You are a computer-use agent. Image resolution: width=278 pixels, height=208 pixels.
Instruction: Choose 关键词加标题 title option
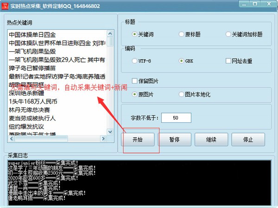click(x=228, y=34)
